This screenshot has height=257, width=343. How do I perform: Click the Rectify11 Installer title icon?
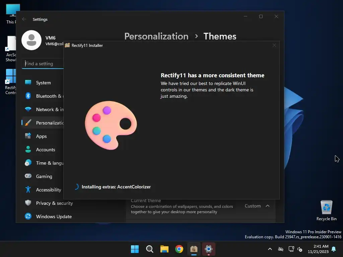[x=67, y=45]
